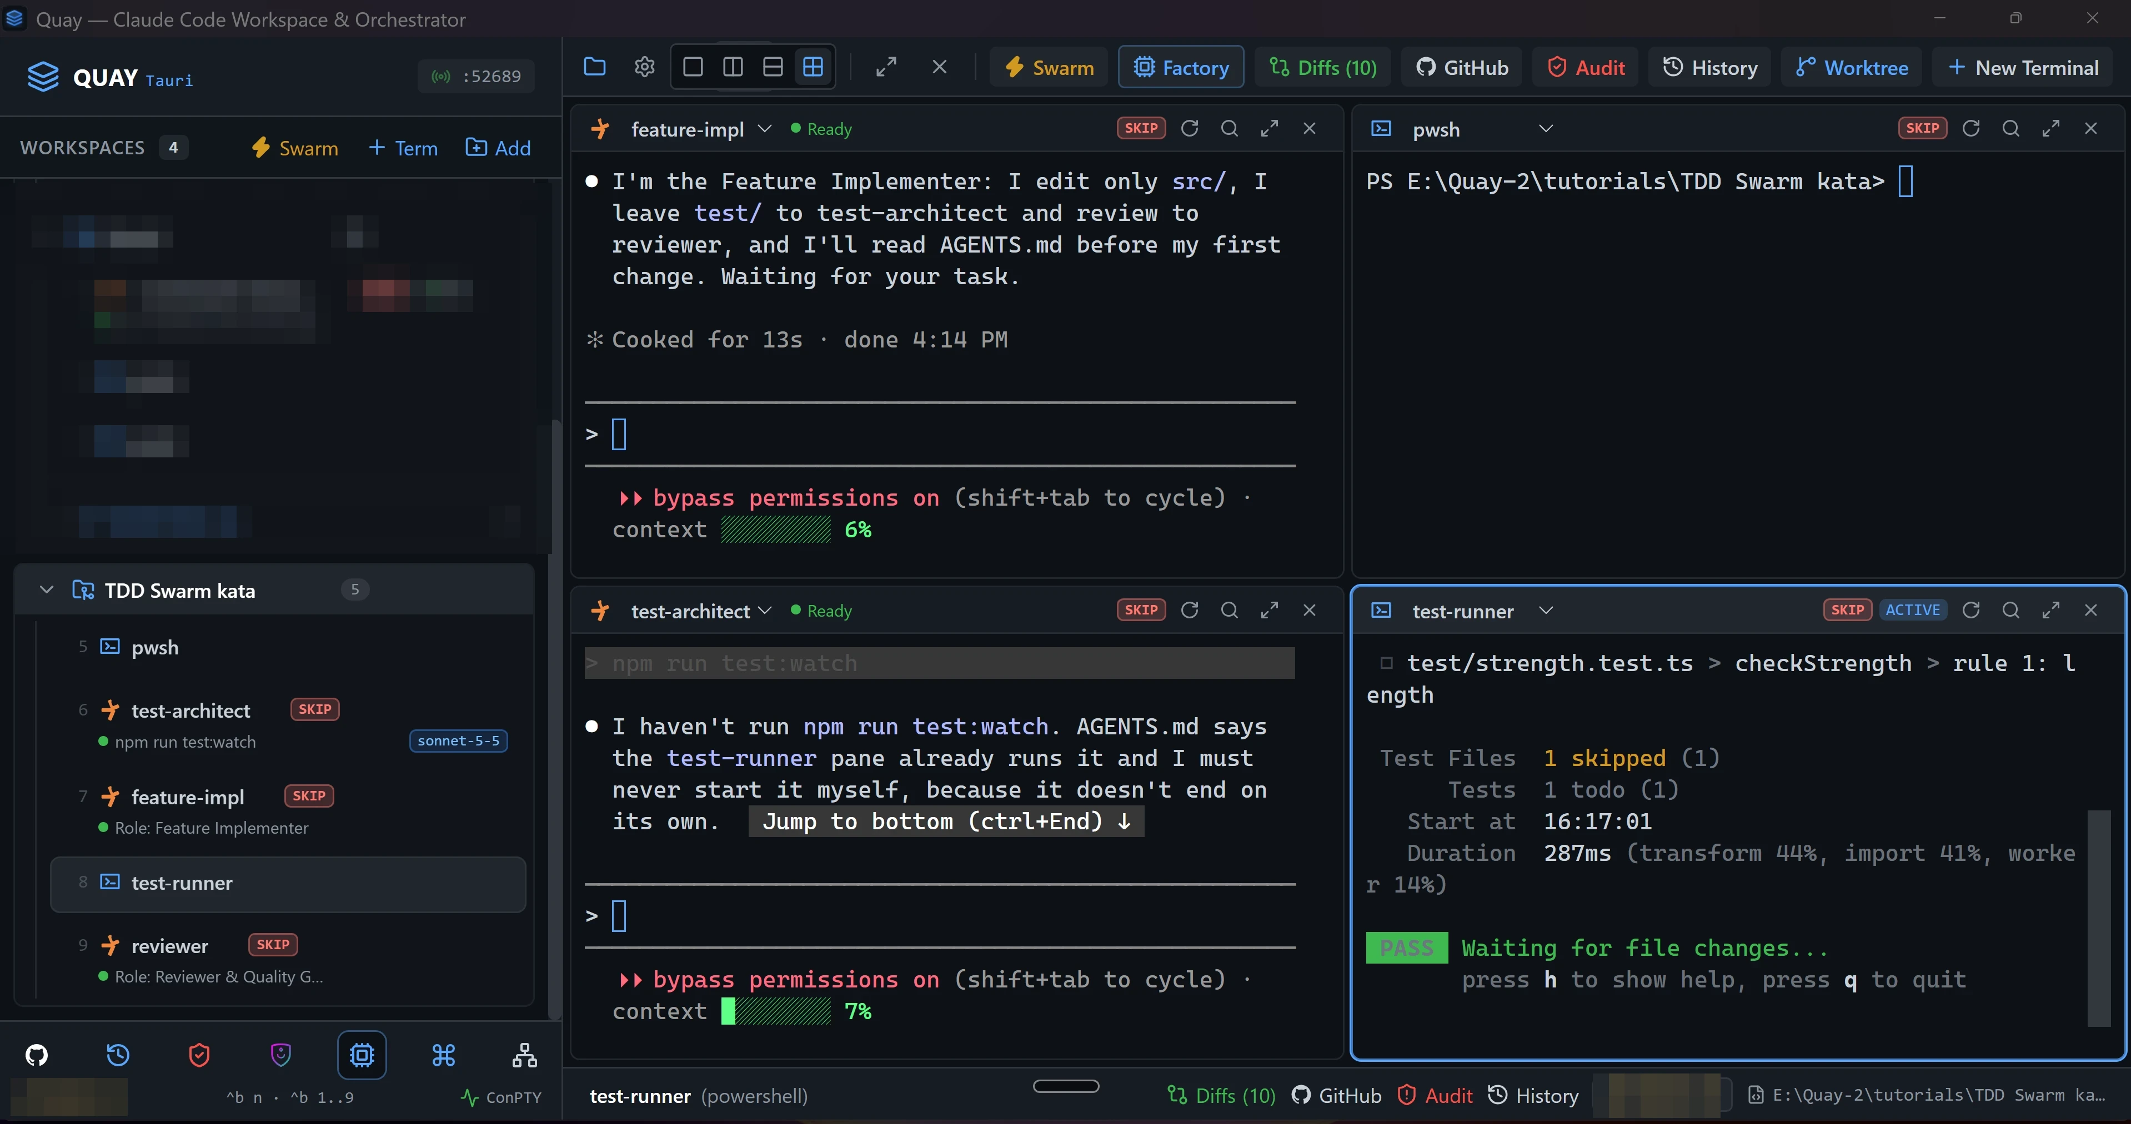Screen dimensions: 2131x1124
Task: Switch to two-column split layout
Action: pos(733,67)
